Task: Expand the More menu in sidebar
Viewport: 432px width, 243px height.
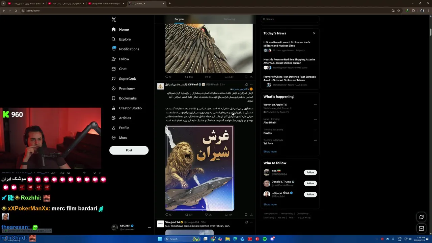Action: [x=119, y=138]
